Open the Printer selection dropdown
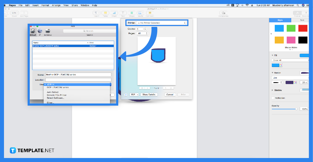The image size is (313, 162). 161,23
